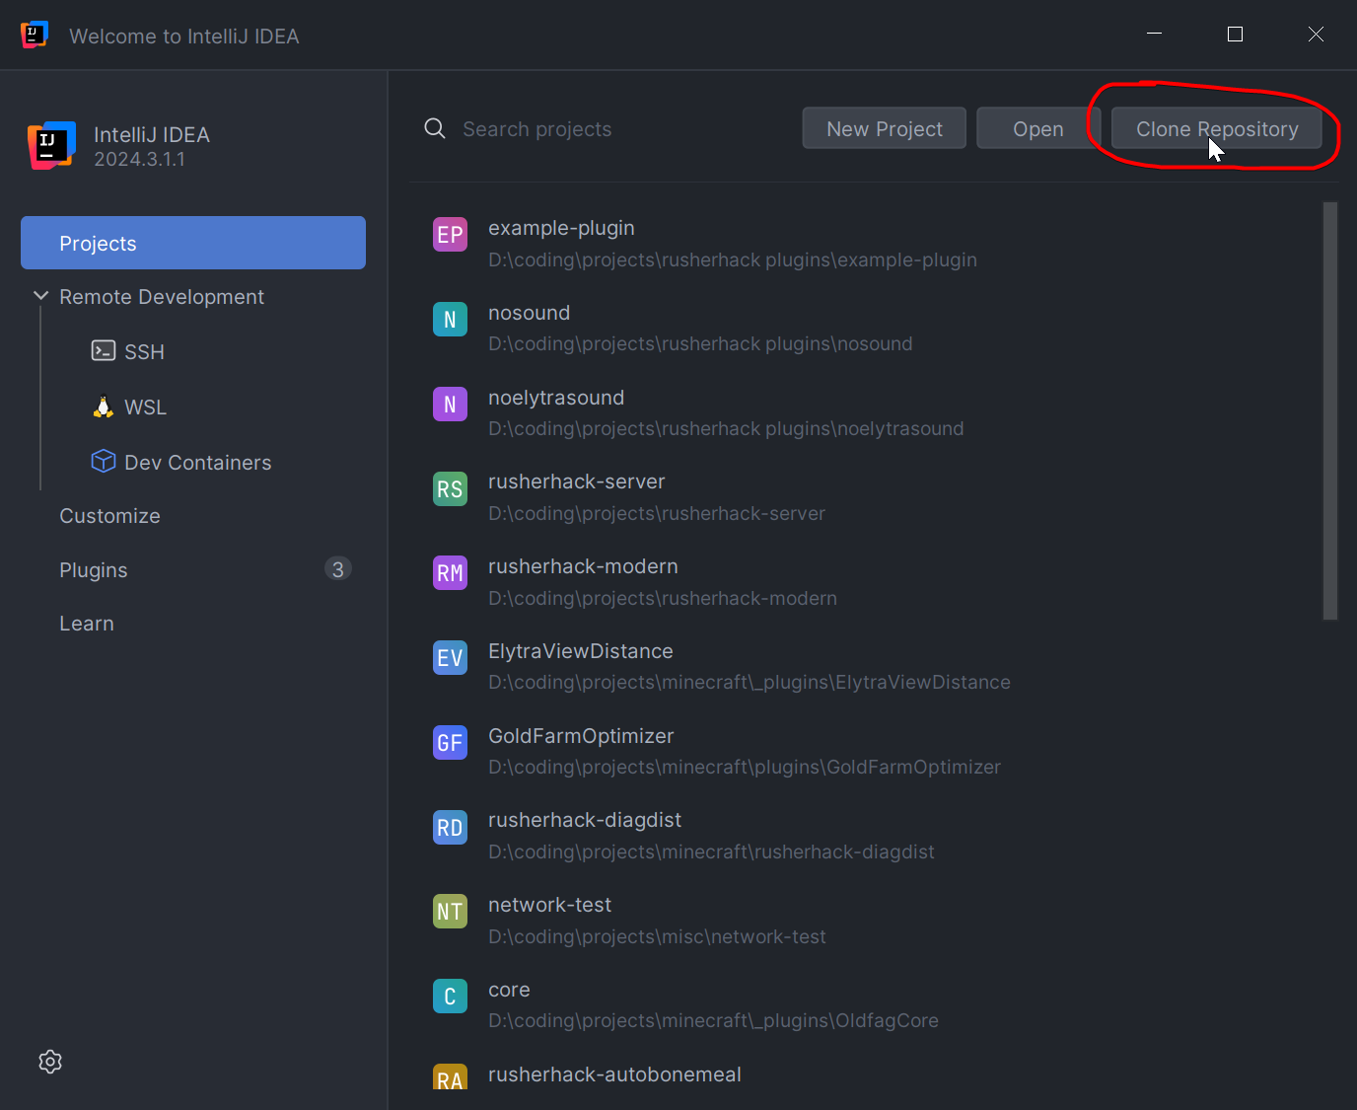Open the noelytrasound project
The height and width of the screenshot is (1110, 1357).
556,398
